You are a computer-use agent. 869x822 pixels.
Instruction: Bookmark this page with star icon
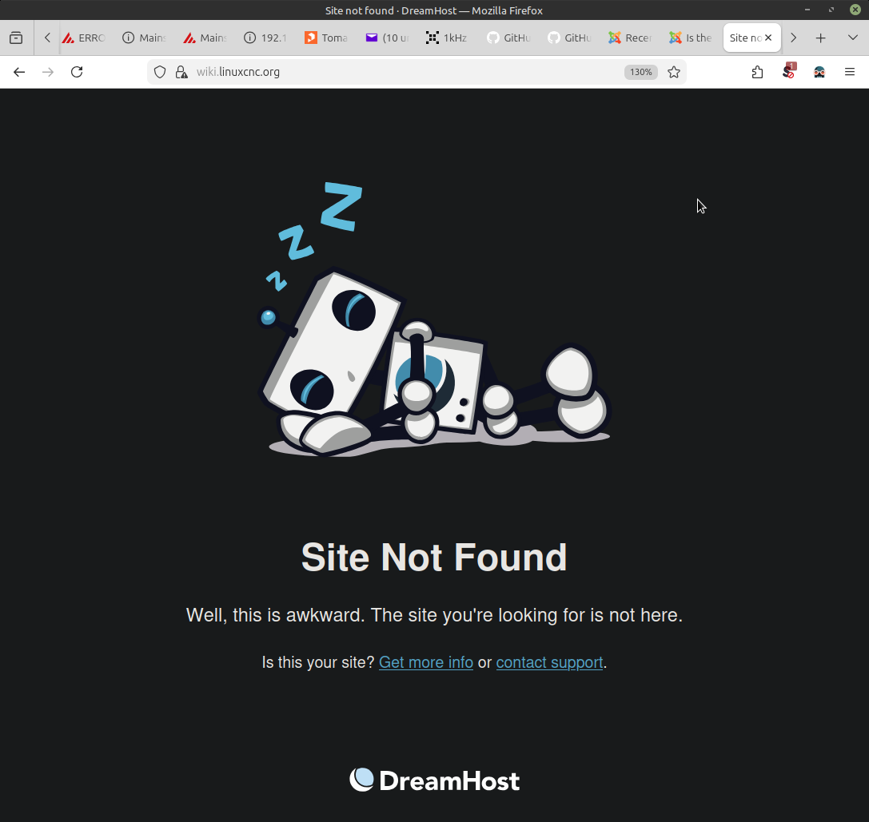673,72
